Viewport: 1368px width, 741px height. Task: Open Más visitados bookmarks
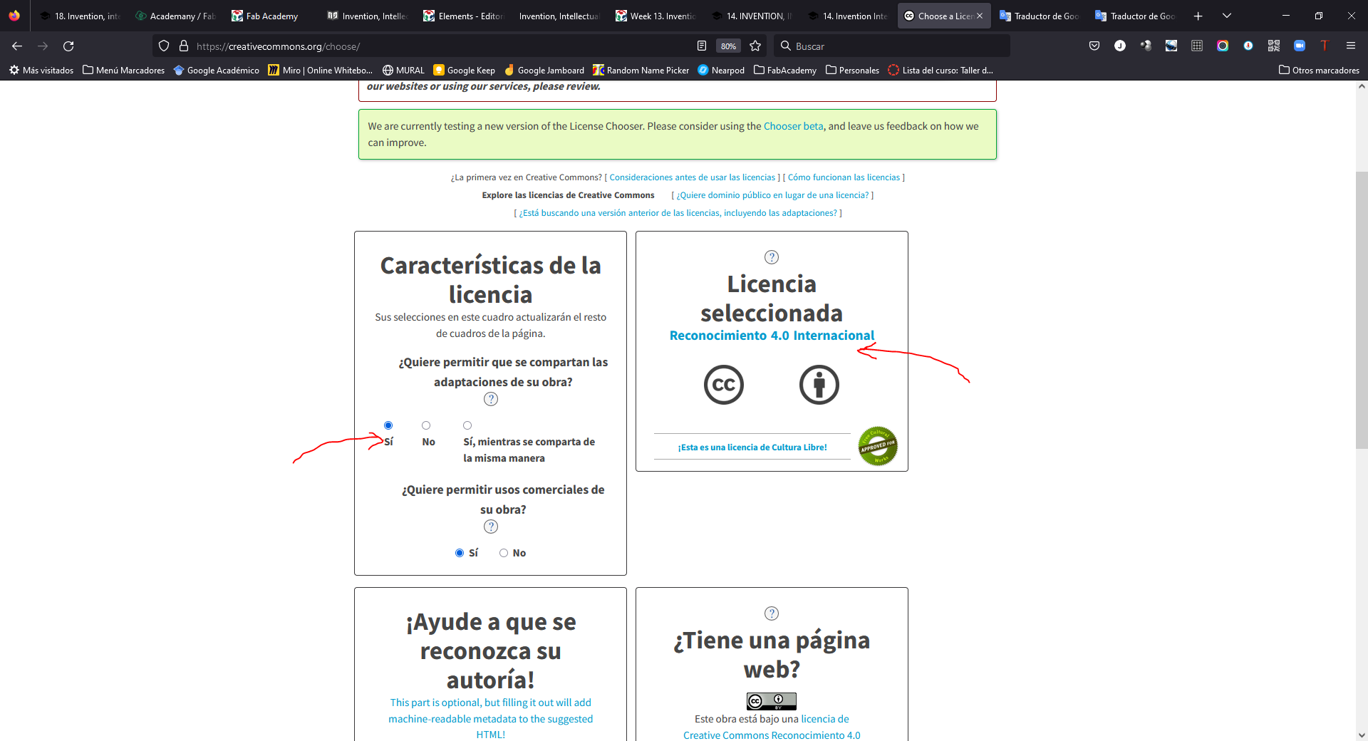coord(41,70)
